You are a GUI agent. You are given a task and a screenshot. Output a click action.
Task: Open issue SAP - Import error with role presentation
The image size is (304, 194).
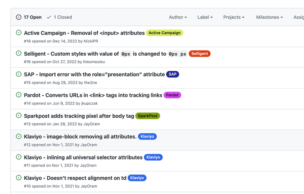click(95, 74)
